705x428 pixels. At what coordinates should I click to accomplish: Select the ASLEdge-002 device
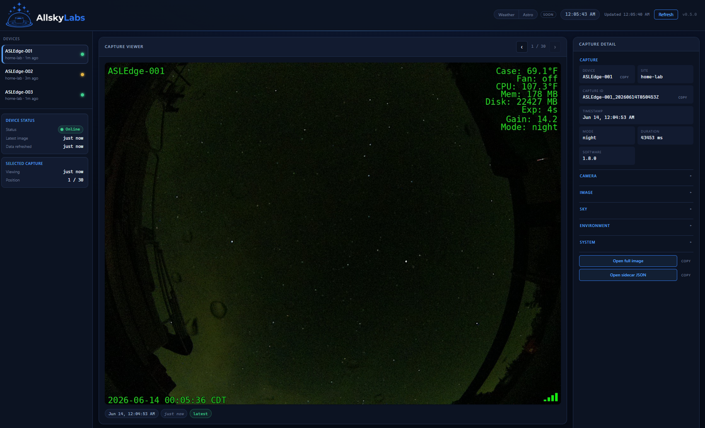coord(45,75)
